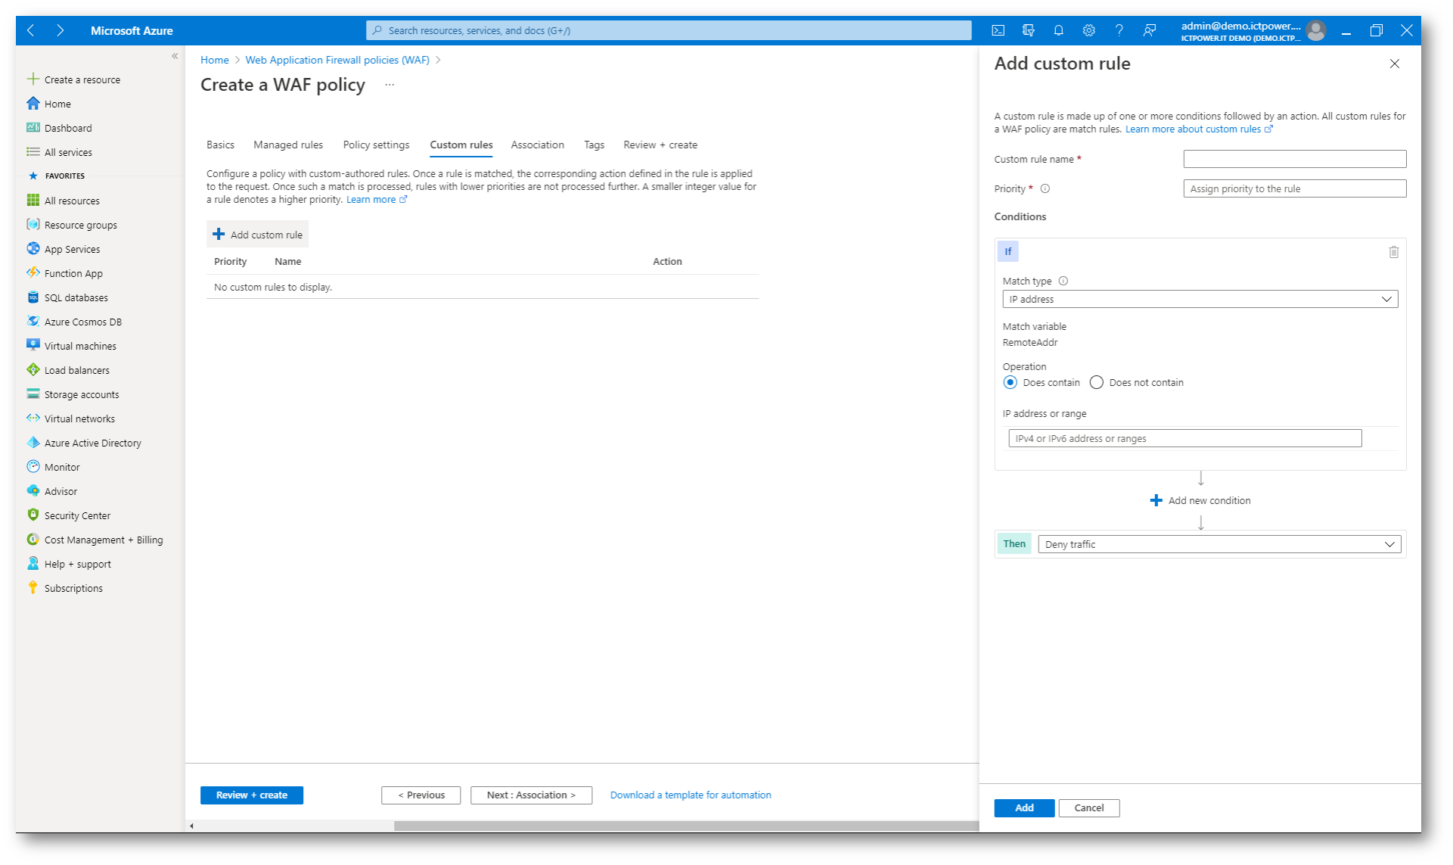1453x865 pixels.
Task: Switch to the Association tab
Action: [537, 145]
